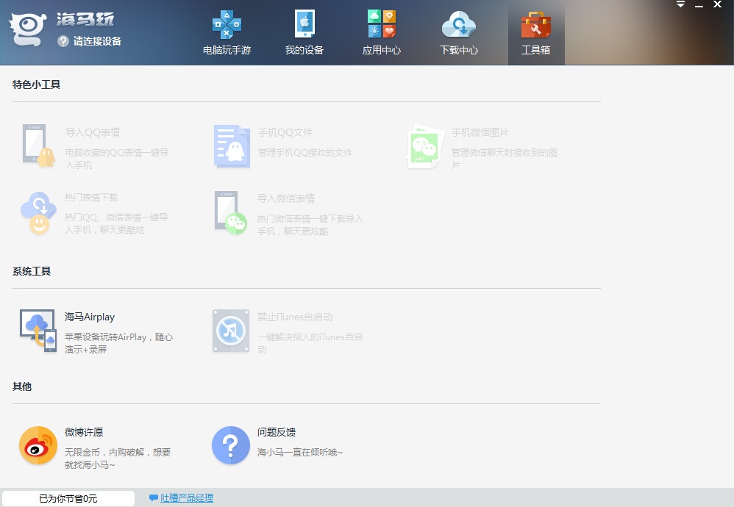The width and height of the screenshot is (734, 507).
Task: Open the 我的设备 tab
Action: click(x=304, y=33)
